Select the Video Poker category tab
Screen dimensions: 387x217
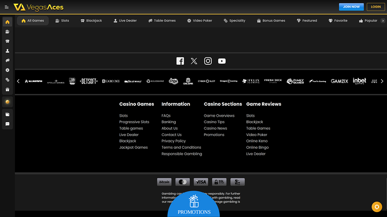click(199, 21)
